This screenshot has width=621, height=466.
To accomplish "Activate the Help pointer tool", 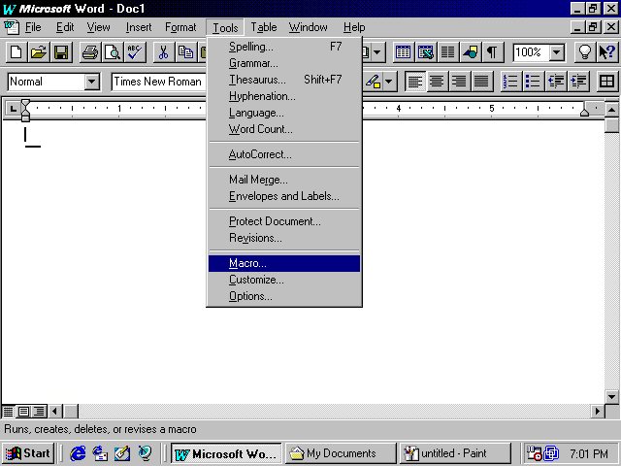I will coord(607,52).
